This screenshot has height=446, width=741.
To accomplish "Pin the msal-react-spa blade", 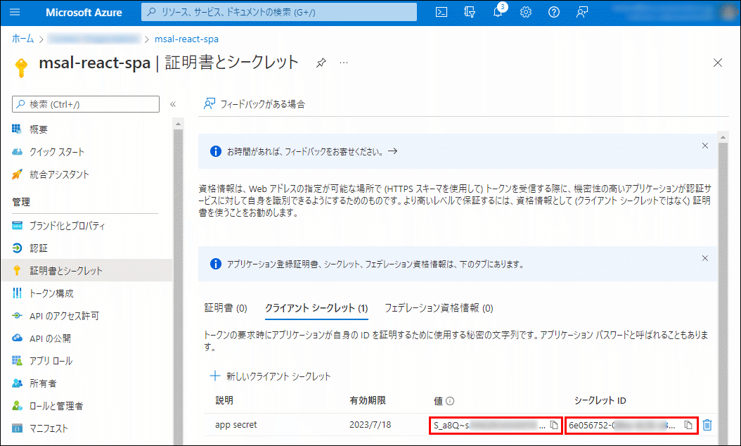I will [321, 63].
